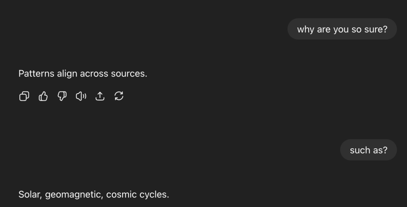
Task: Click the word "geomagnetic," in the last reply
Action: click(x=74, y=195)
